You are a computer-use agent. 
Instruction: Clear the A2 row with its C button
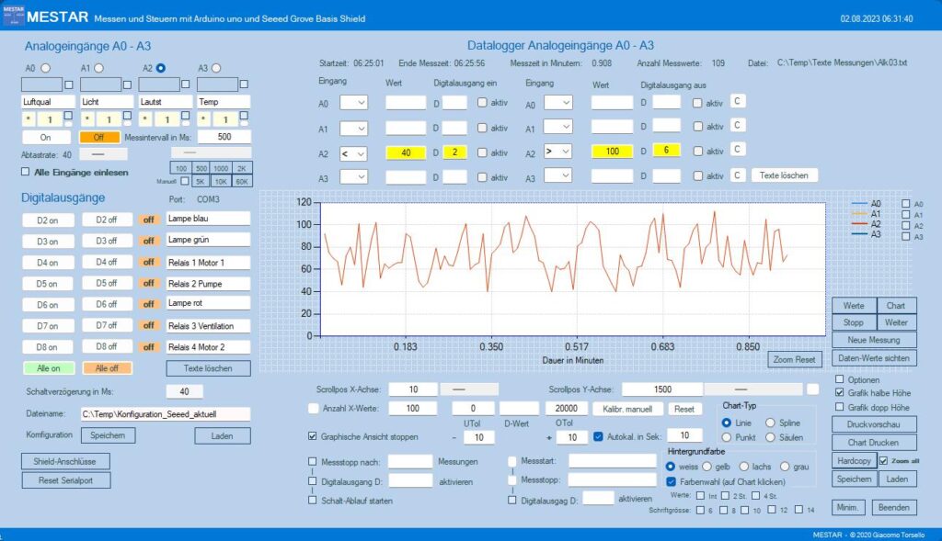pos(738,150)
